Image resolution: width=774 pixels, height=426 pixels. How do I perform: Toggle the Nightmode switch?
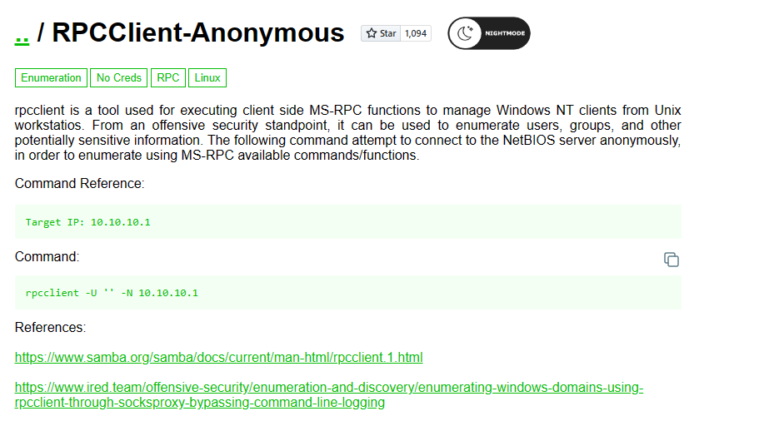point(489,33)
